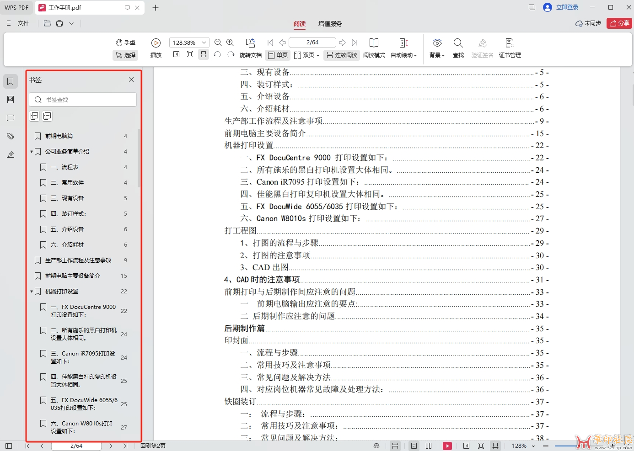634x451 pixels.
Task: Click the print icon in quick bar
Action: 59,23
